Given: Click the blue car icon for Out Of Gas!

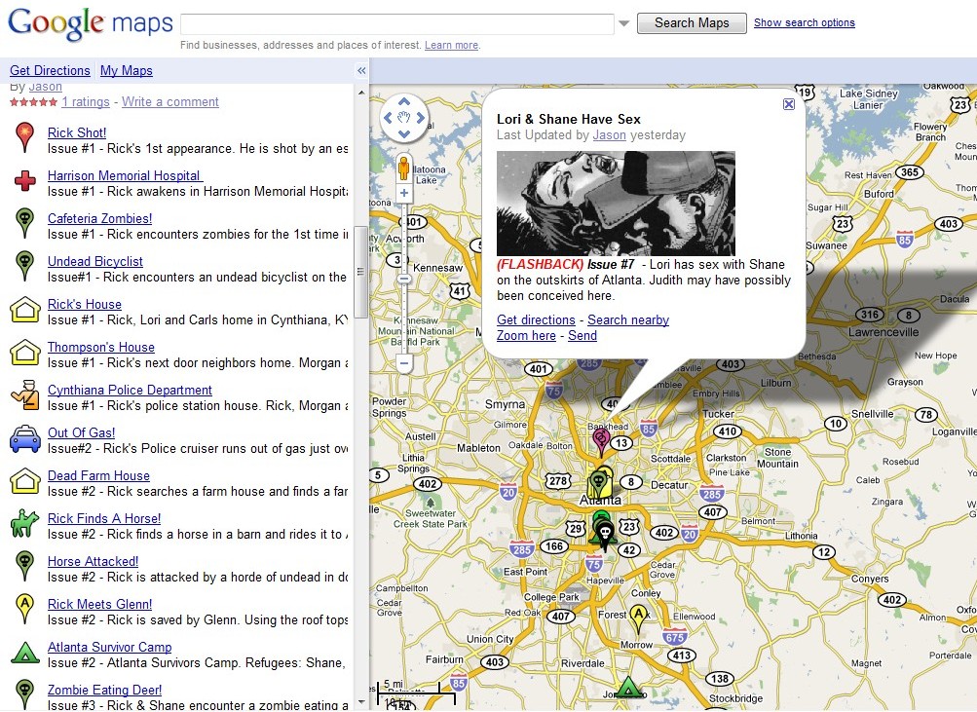Looking at the screenshot, I should (x=25, y=438).
